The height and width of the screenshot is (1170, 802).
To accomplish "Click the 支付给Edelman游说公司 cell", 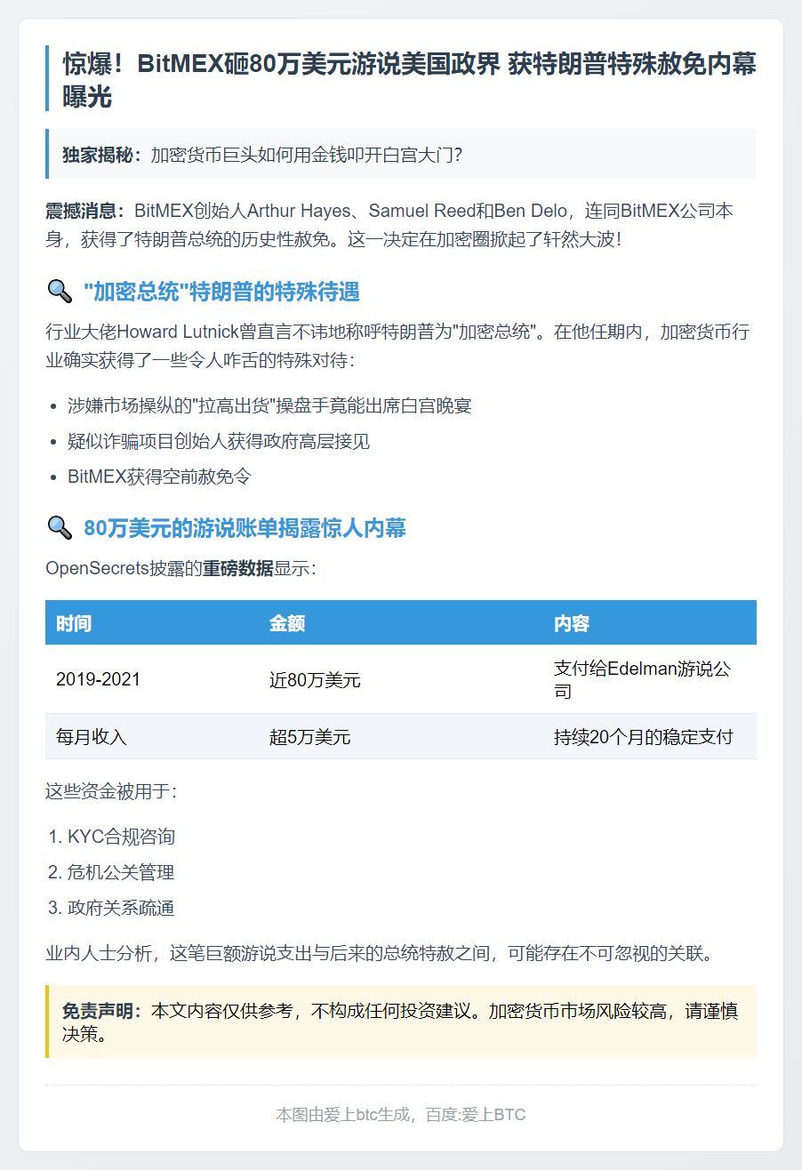I will (x=650, y=680).
